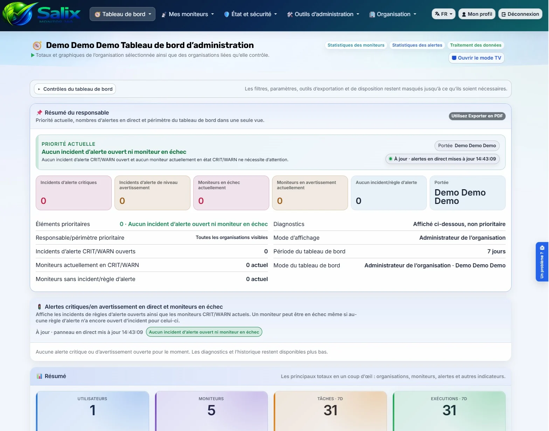Click the tools icon for Outils d'administration
This screenshot has width=549, height=431.
[290, 14]
